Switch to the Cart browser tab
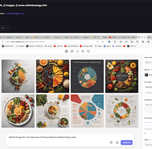The width and height of the screenshot is (152, 149). point(94,37)
